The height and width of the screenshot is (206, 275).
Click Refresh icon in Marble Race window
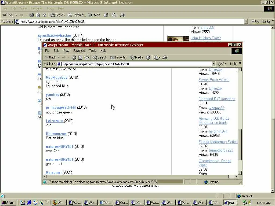click(x=80, y=57)
